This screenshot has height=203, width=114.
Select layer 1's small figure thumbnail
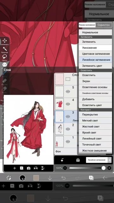click(x=59, y=141)
